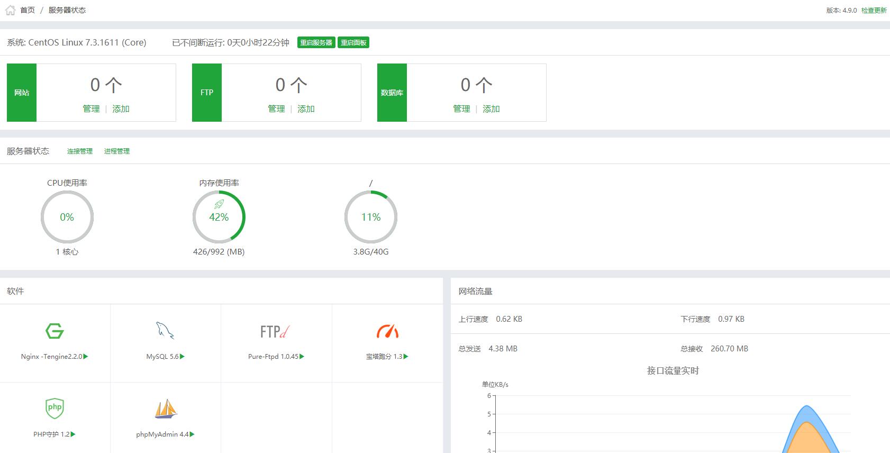This screenshot has height=453, width=890.
Task: Click the 接口流量实时 chart title
Action: click(x=673, y=371)
